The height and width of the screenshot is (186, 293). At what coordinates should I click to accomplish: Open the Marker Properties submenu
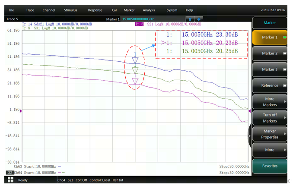(270, 134)
